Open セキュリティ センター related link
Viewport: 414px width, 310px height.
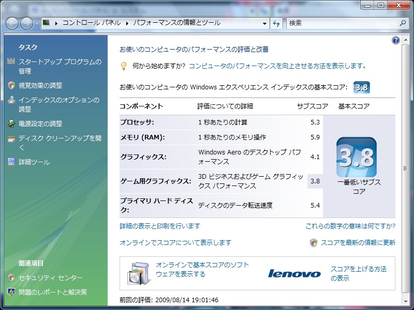[50, 277]
